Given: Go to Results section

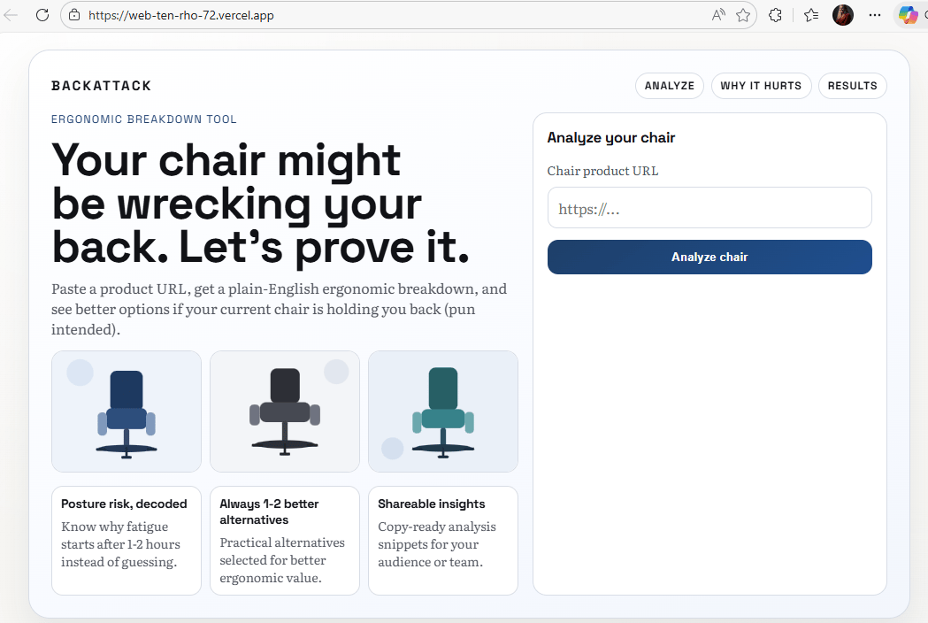Looking at the screenshot, I should [x=852, y=86].
